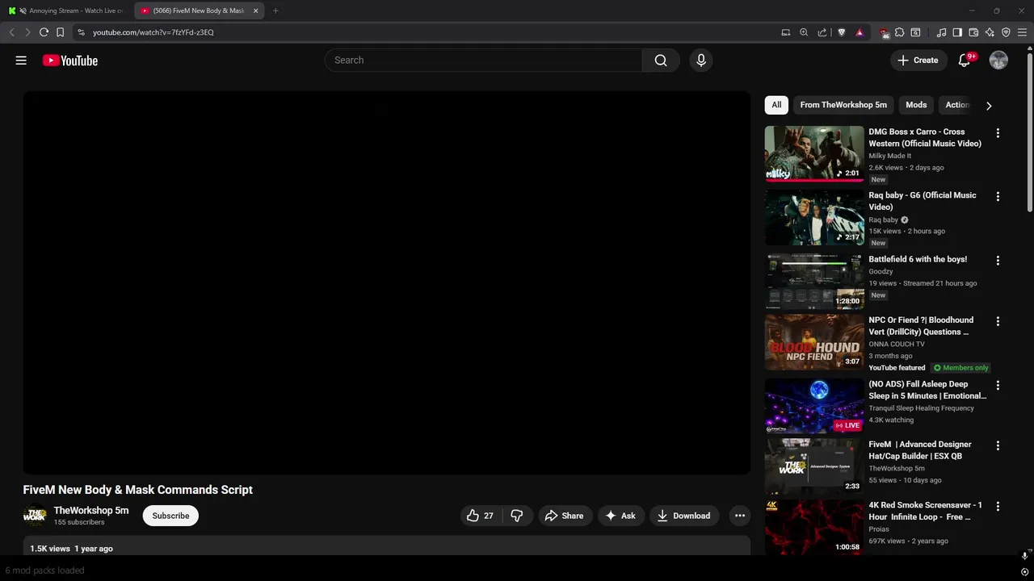Image resolution: width=1034 pixels, height=581 pixels.
Task: Open options for Raq baby G6 video
Action: tap(998, 197)
